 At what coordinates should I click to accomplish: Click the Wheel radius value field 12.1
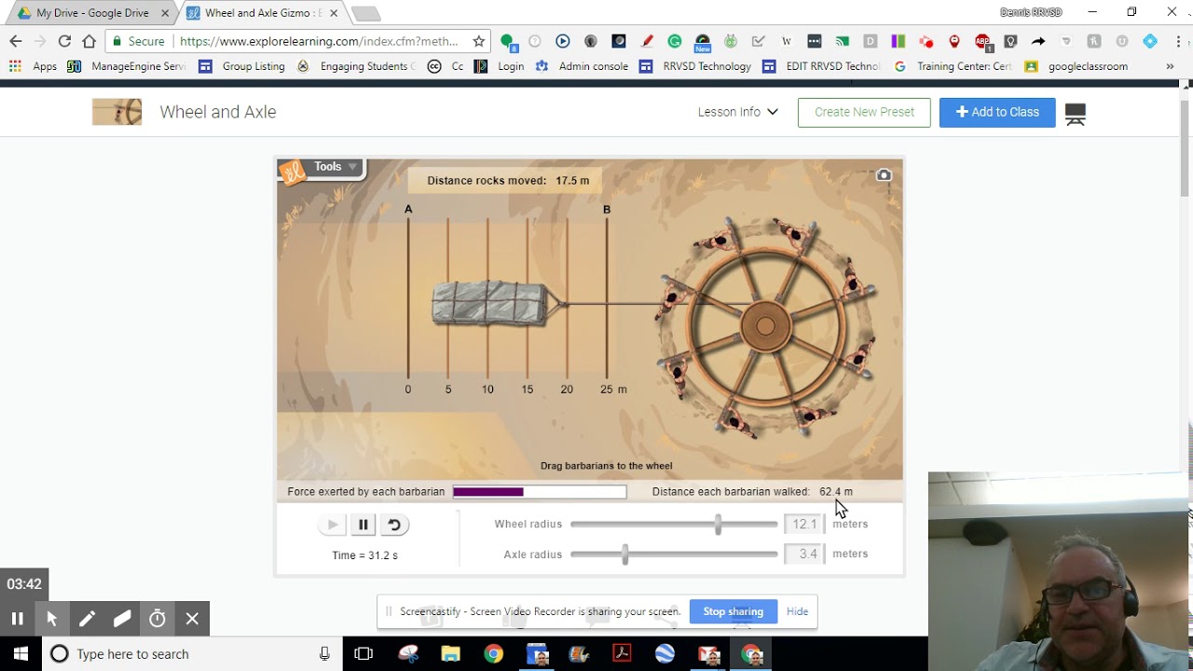[804, 525]
